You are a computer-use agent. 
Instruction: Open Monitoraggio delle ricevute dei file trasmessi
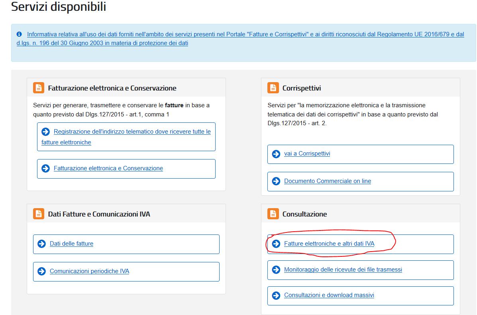coord(343,270)
